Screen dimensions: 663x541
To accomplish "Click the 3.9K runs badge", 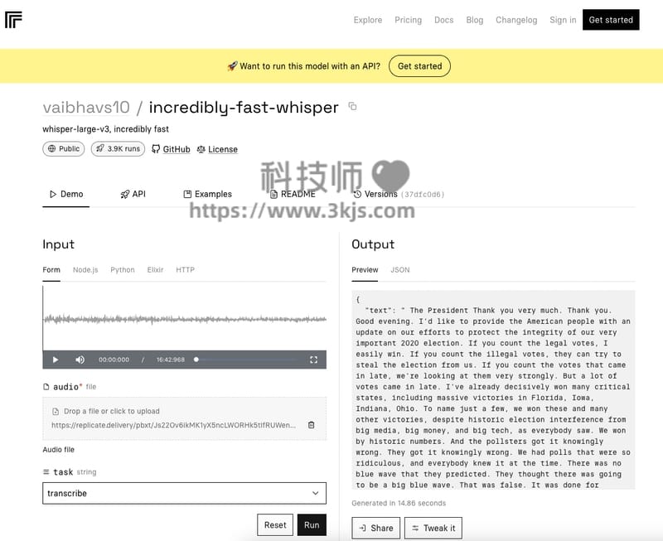I will pyautogui.click(x=118, y=149).
